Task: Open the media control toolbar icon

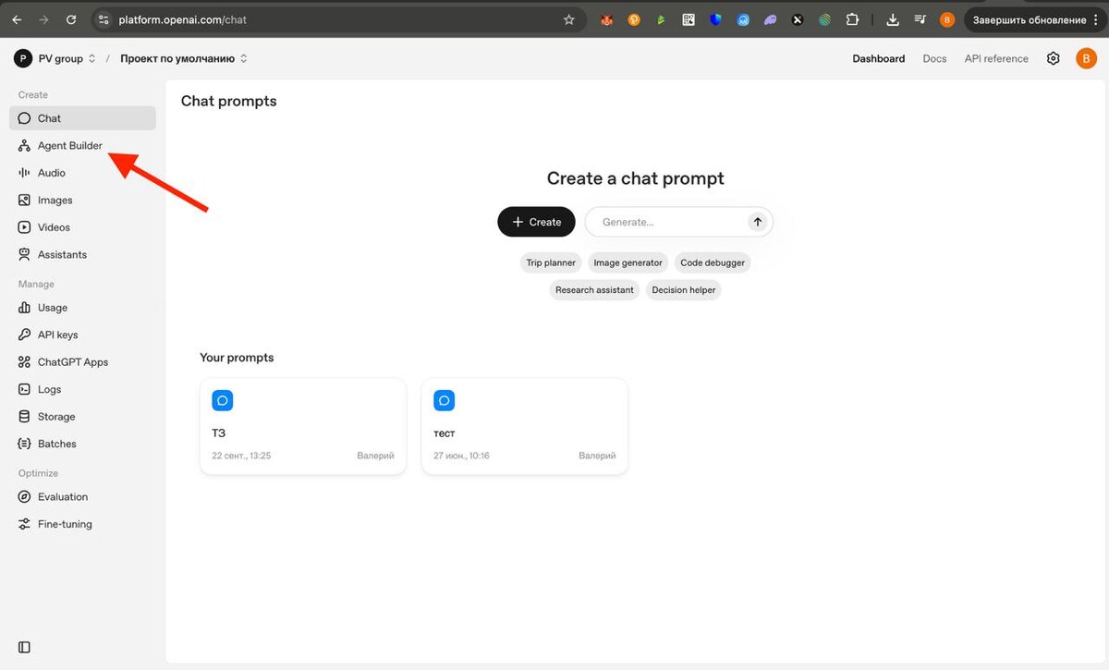Action: 920,19
